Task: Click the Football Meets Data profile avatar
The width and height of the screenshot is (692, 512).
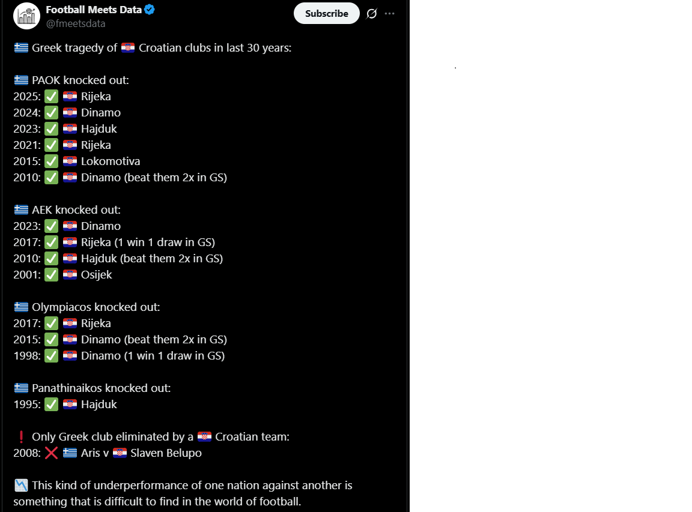Action: coord(27,16)
